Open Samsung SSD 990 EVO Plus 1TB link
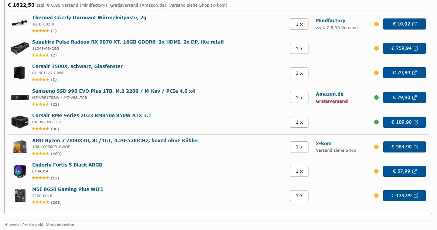This screenshot has height=230, width=437. (114, 91)
